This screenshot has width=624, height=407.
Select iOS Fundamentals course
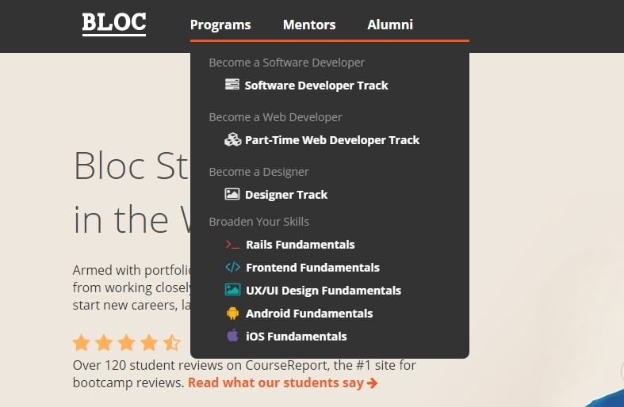[x=297, y=337]
